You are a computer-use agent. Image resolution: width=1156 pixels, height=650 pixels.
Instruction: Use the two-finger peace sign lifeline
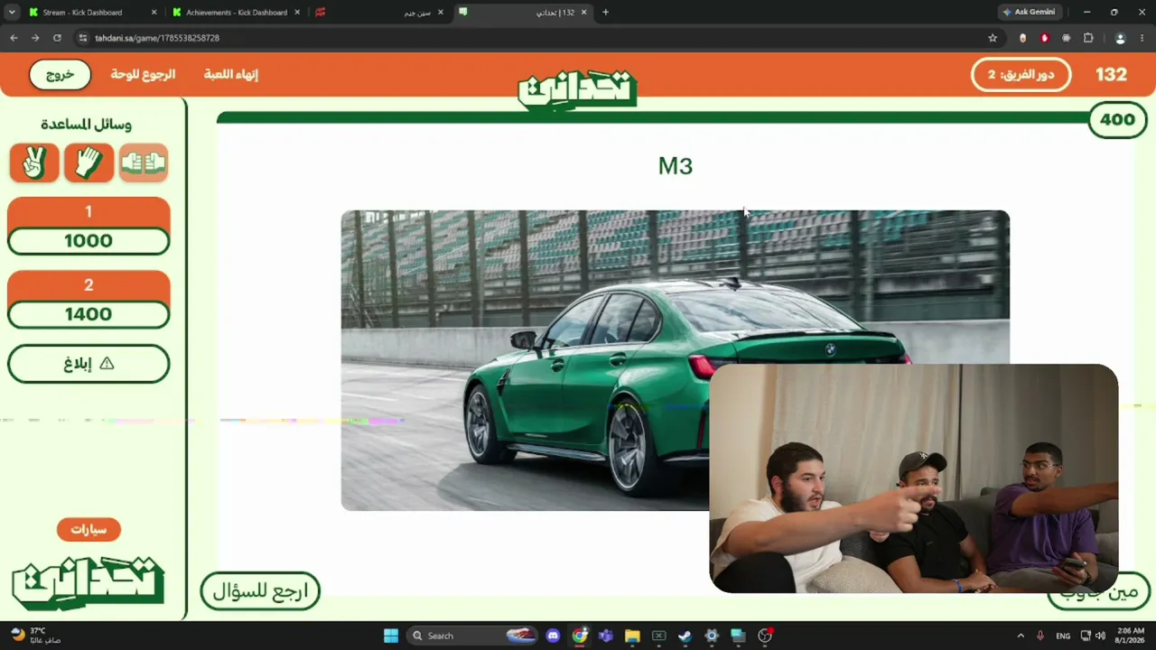(x=34, y=163)
